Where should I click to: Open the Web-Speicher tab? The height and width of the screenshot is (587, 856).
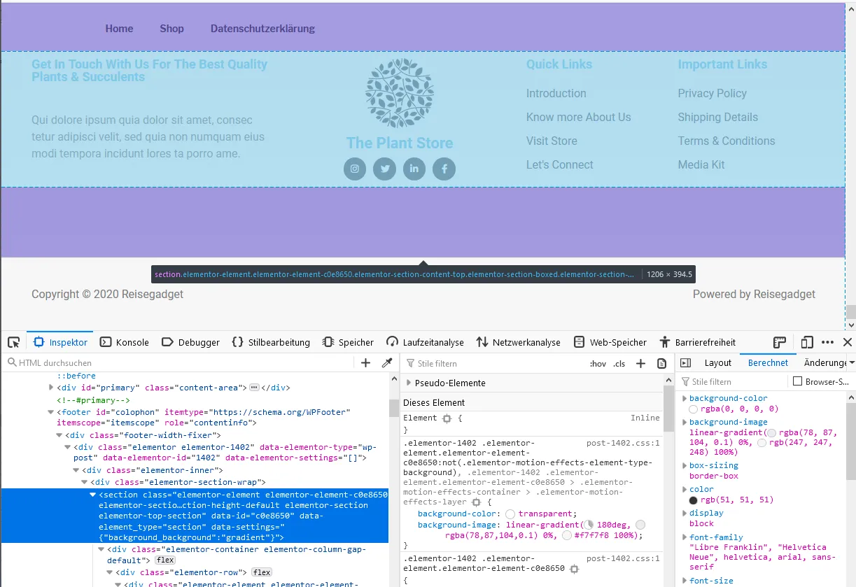click(x=610, y=342)
